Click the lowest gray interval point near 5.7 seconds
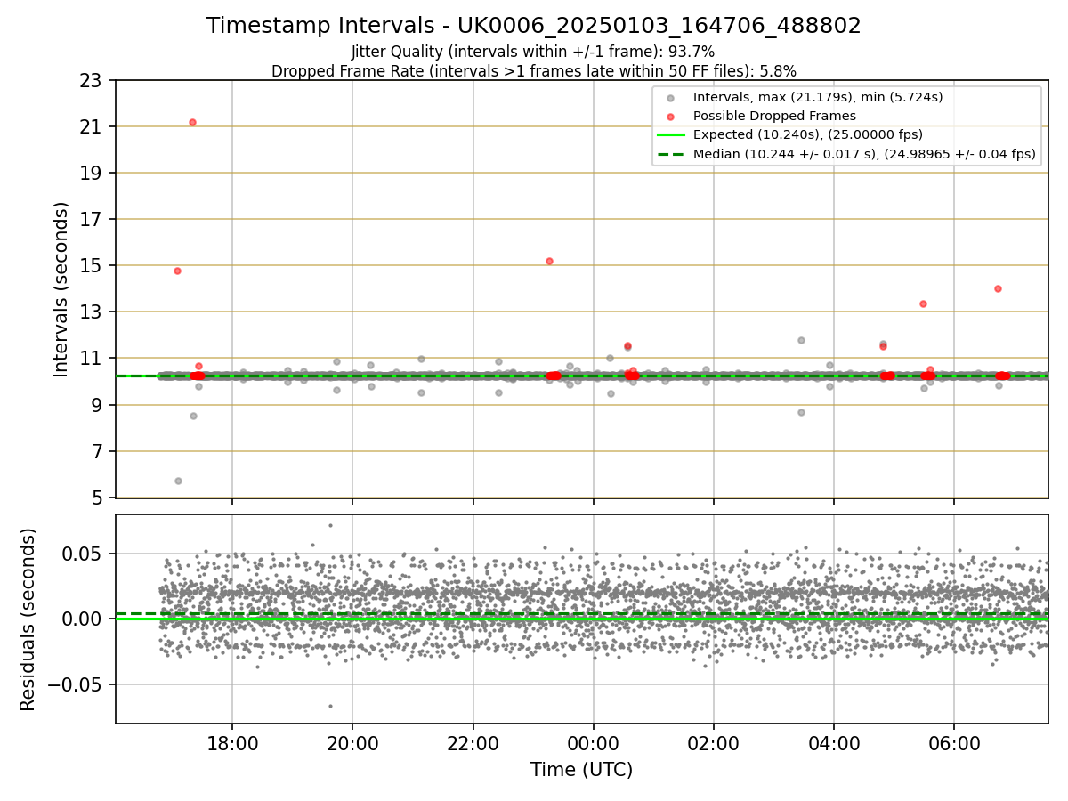 (178, 481)
